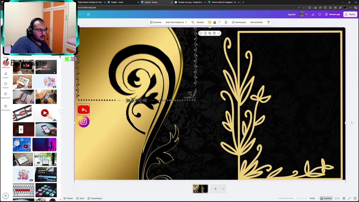Click the %101 zoom percentage
Image resolution: width=359 pixels, height=202 pixels.
[312, 198]
